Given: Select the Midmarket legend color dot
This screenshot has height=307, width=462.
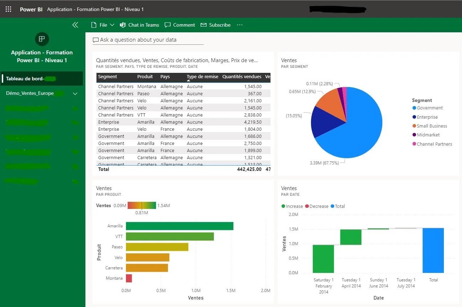Looking at the screenshot, I should pos(414,135).
